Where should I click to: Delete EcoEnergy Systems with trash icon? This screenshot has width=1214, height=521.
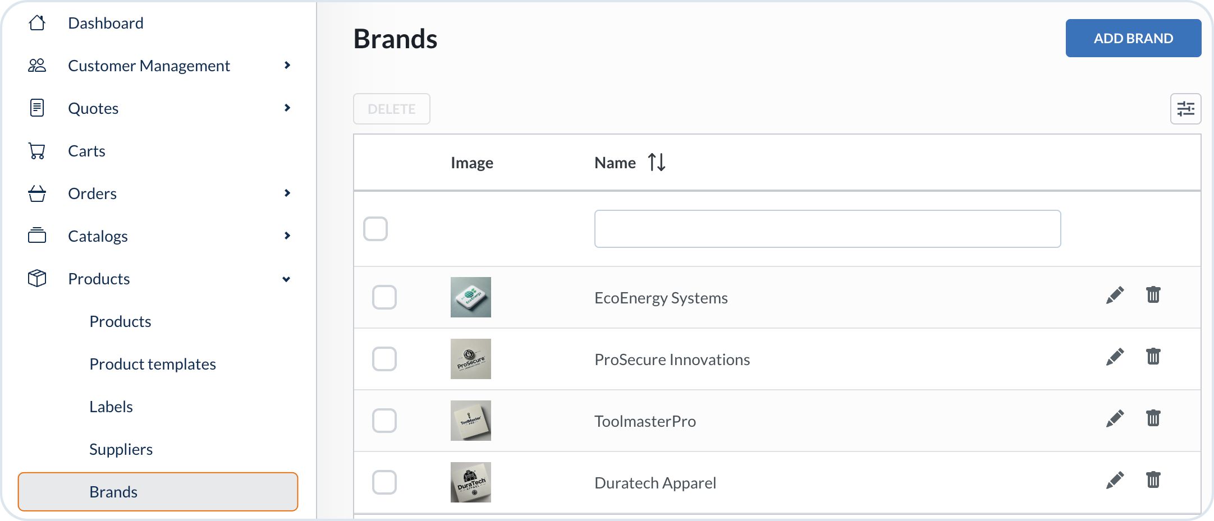[1153, 294]
